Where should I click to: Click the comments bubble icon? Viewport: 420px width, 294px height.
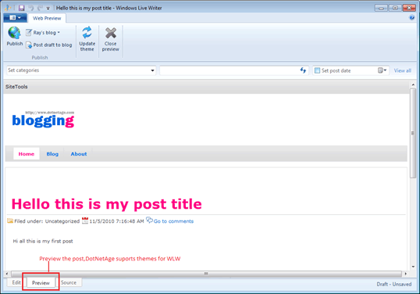tap(149, 220)
